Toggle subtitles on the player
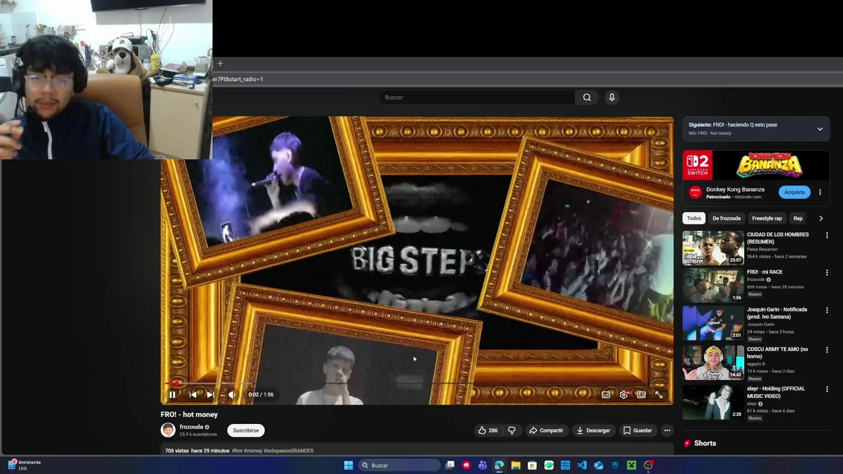 click(x=606, y=394)
